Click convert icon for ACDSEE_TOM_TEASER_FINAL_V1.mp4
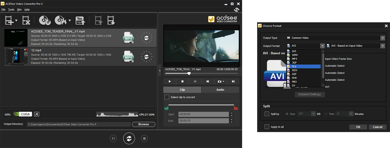Screen dimensions: 390x148 pos(146,38)
